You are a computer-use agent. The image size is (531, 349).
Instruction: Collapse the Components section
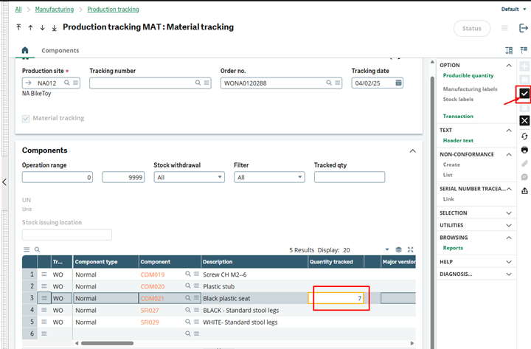pyautogui.click(x=412, y=151)
